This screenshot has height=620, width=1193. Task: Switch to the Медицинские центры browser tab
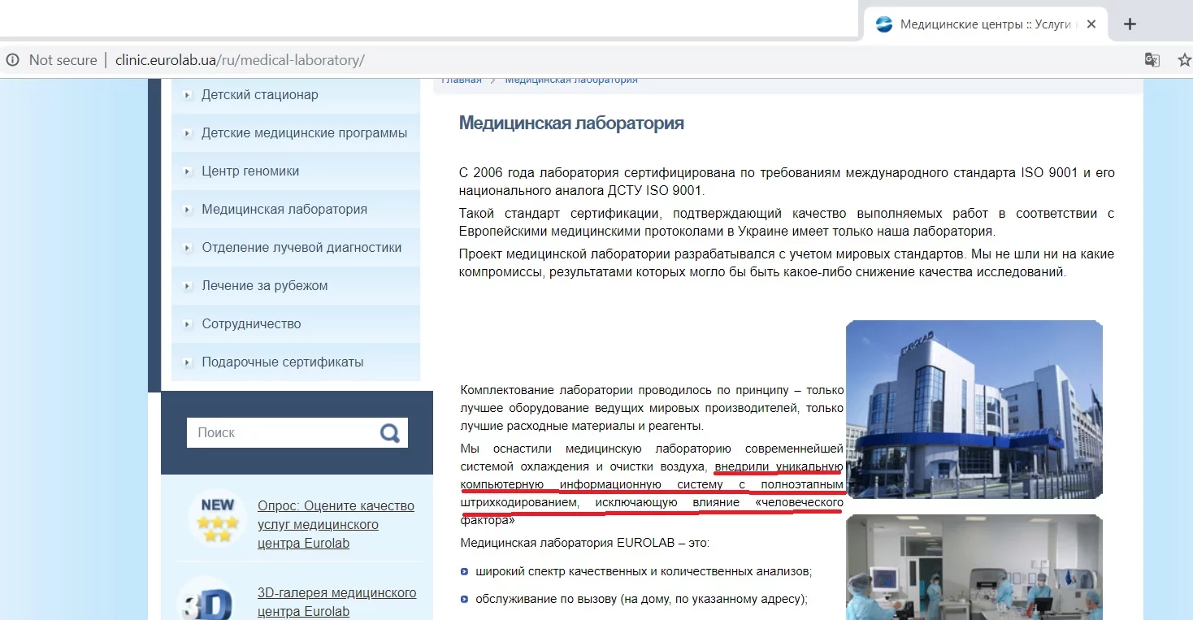coord(987,24)
